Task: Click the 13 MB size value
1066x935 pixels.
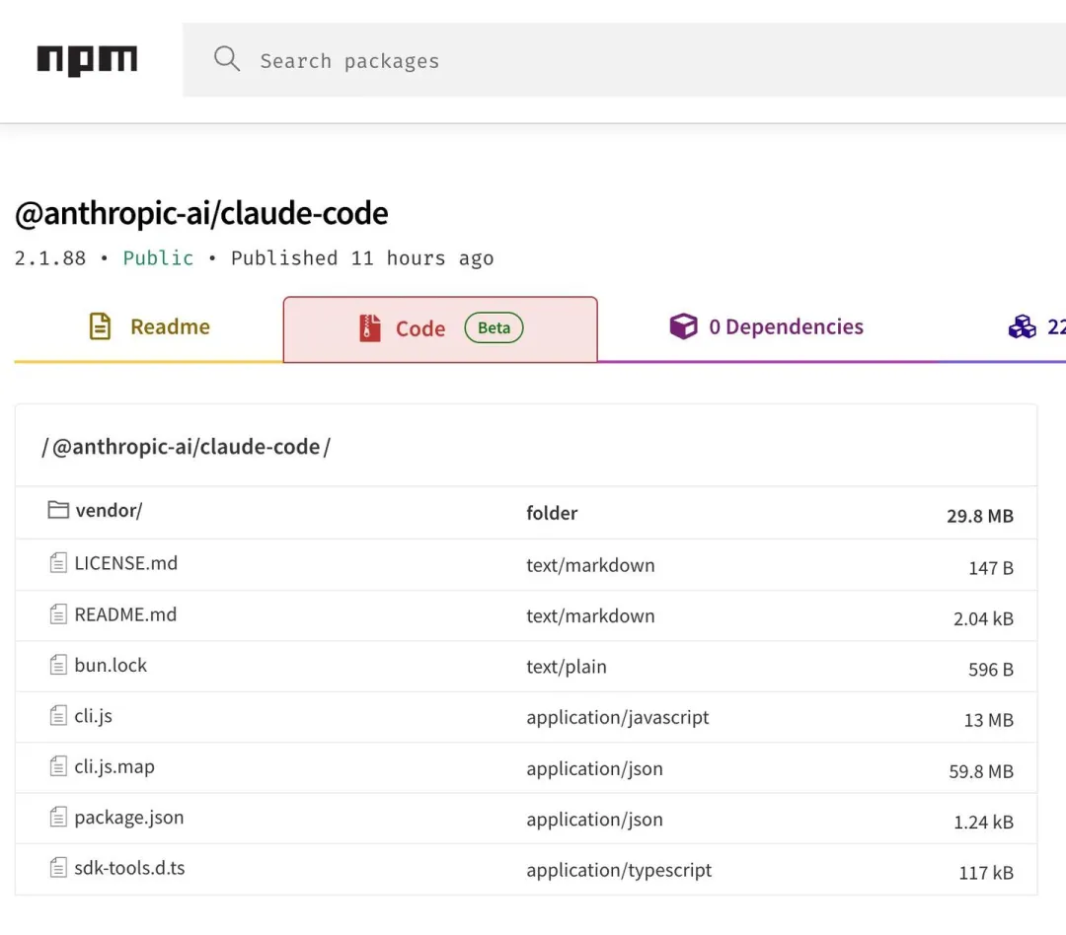Action: click(988, 720)
